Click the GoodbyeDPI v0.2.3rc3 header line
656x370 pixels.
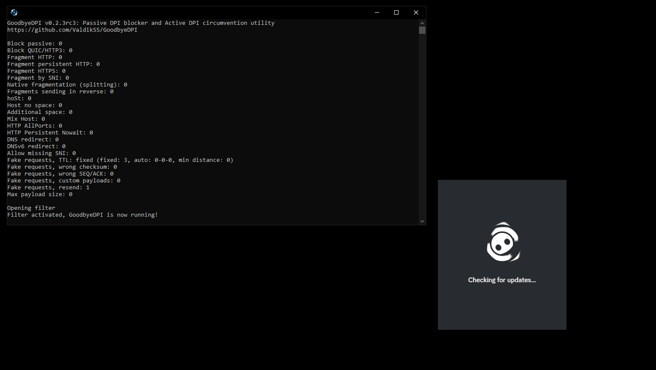click(x=141, y=23)
